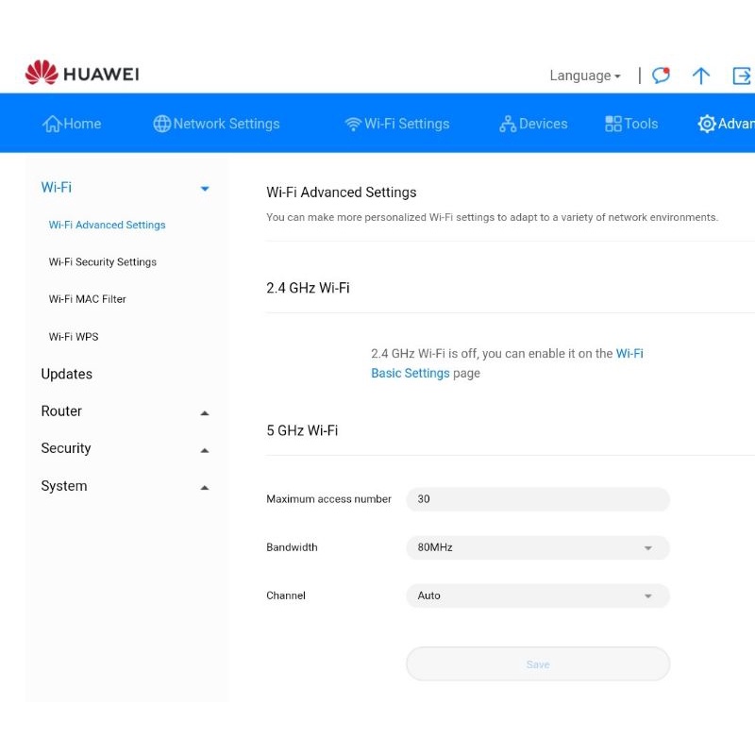Open the Devices tab
The image size is (755, 755).
(x=533, y=124)
